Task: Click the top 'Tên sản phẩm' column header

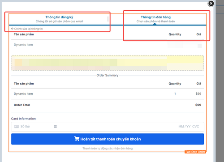Action: pos(24,34)
